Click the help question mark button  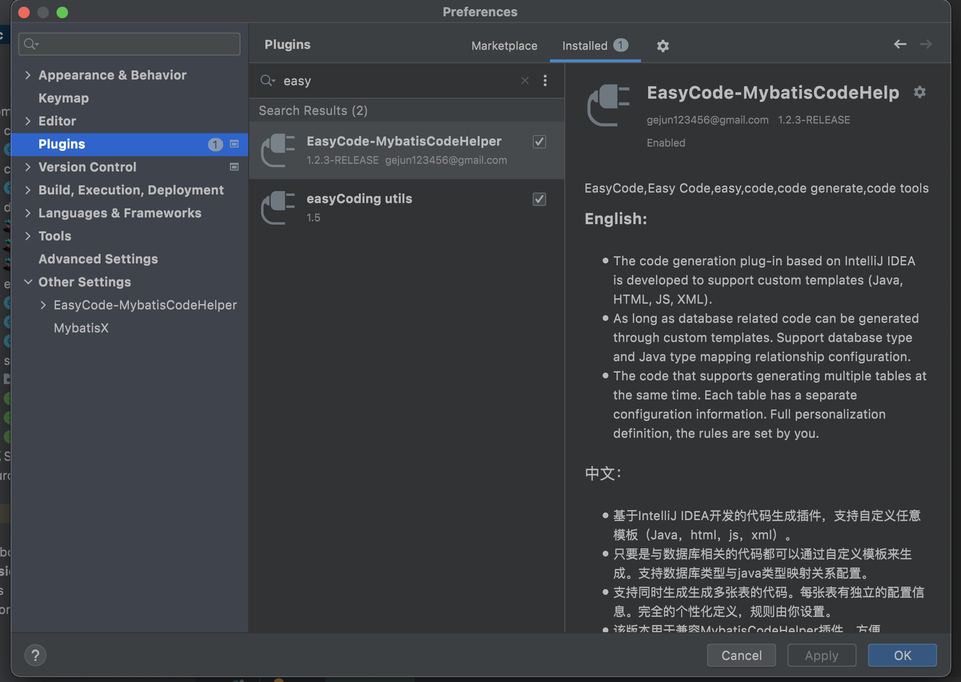click(x=35, y=655)
